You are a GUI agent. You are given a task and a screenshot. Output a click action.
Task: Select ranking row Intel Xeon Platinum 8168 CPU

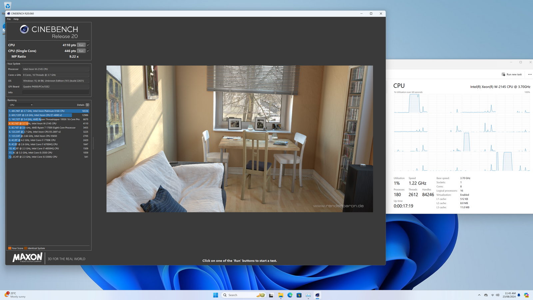click(x=49, y=111)
